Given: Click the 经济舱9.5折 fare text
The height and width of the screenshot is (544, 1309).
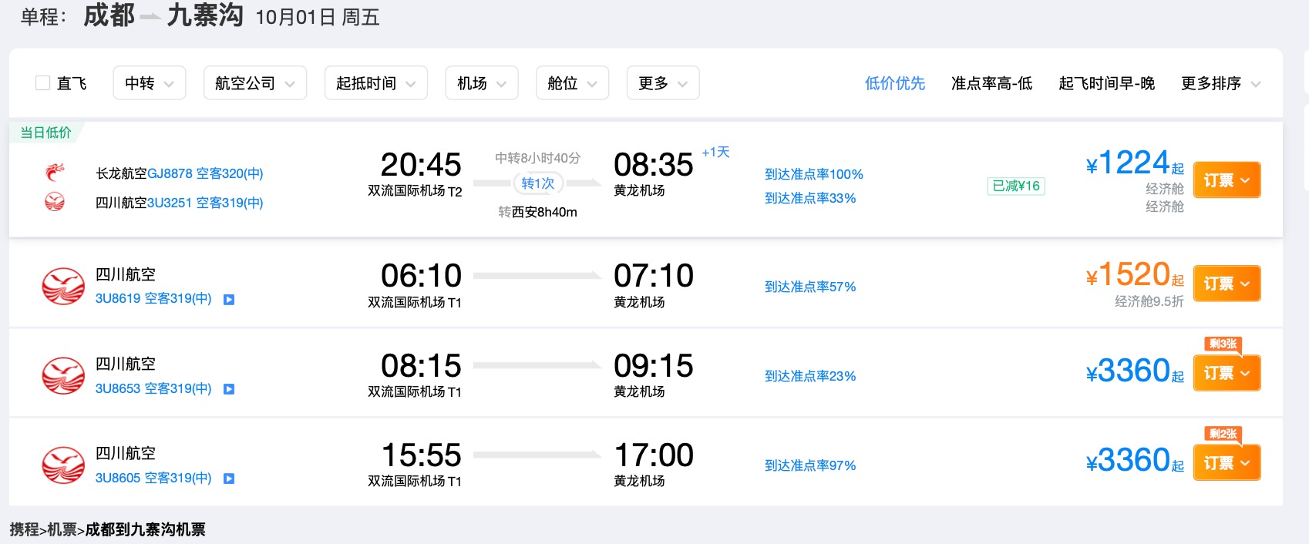Looking at the screenshot, I should point(1149,301).
